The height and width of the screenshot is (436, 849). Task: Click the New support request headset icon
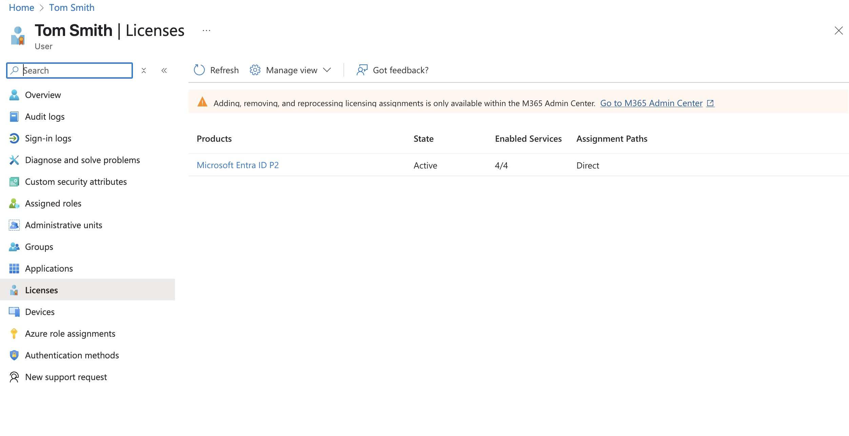coord(14,377)
